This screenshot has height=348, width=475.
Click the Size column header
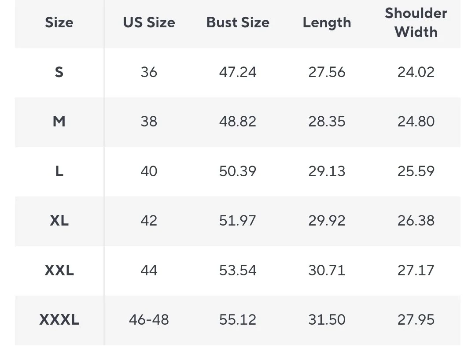(59, 22)
